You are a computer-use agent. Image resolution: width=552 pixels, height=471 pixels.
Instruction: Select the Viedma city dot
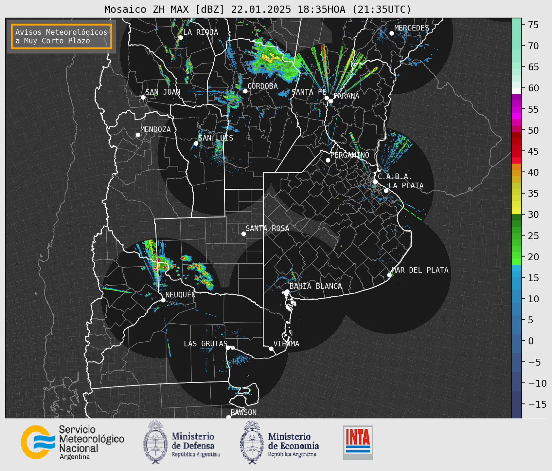click(x=271, y=349)
